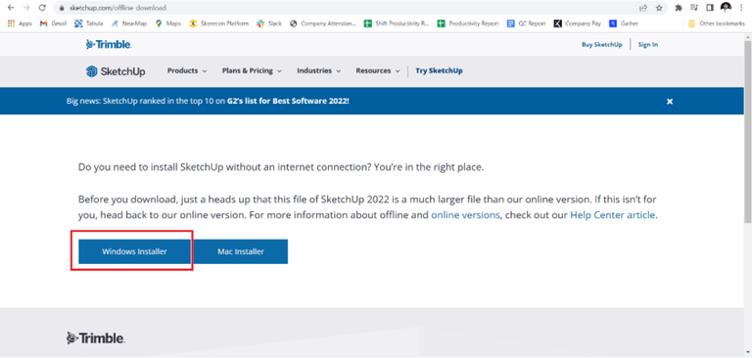The width and height of the screenshot is (752, 358).
Task: Open the Skerecon Platform bookmark
Action: click(x=218, y=23)
